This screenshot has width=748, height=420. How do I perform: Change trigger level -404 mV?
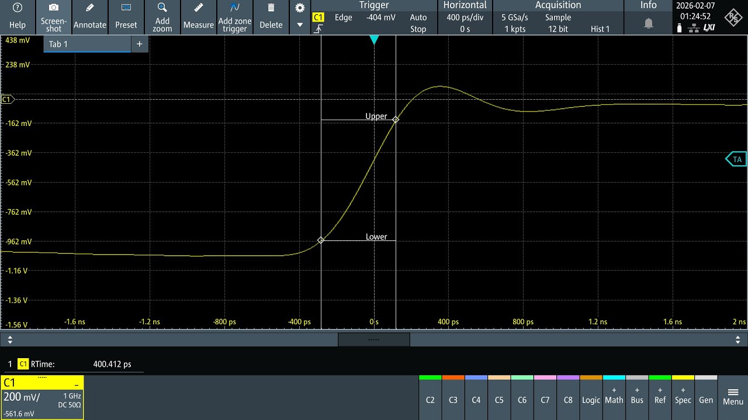pos(380,17)
